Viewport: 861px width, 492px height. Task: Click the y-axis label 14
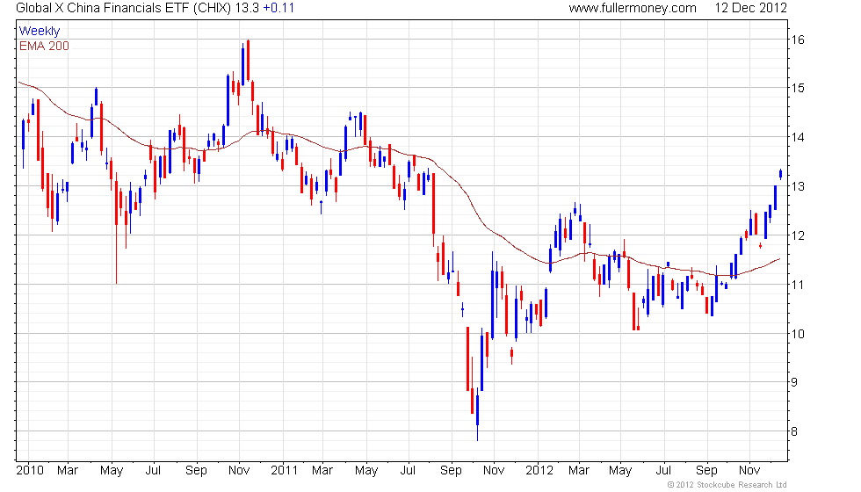click(x=798, y=137)
